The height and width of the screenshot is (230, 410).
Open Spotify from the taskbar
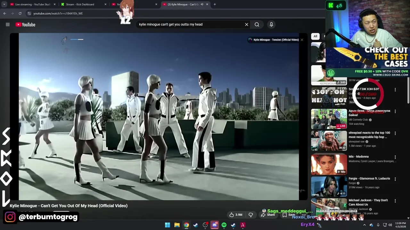(x=224, y=225)
